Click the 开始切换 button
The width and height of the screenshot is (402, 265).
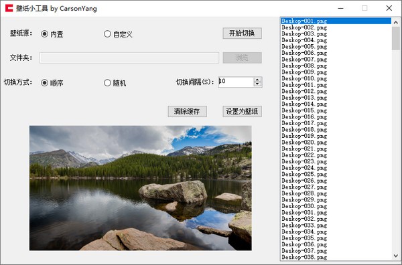(242, 33)
